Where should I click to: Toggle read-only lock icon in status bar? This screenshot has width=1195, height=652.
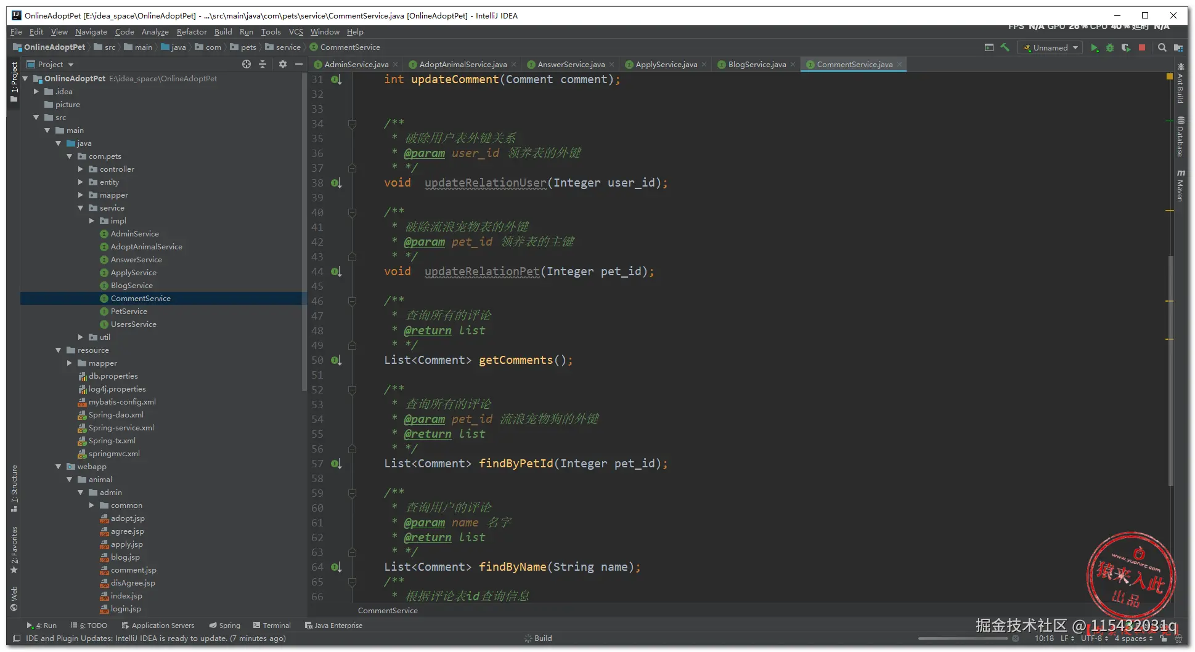tap(1164, 638)
